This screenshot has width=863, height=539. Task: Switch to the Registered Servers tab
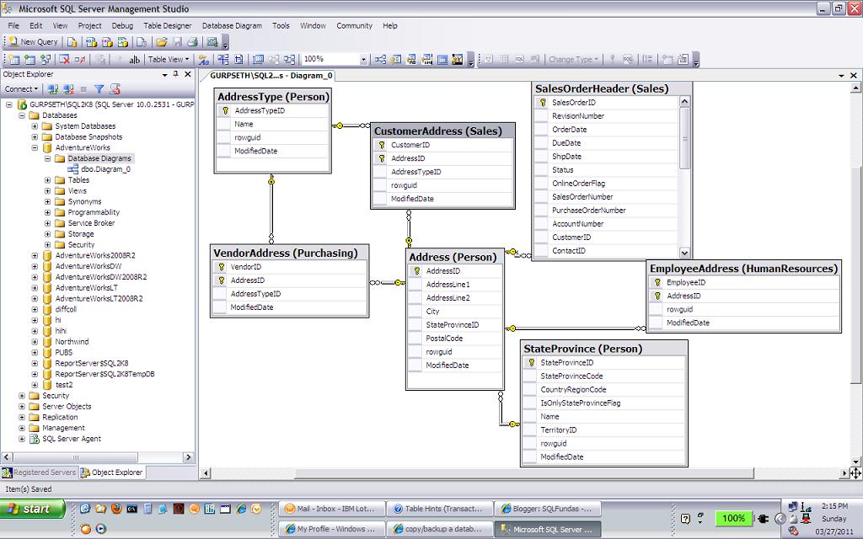coord(38,472)
